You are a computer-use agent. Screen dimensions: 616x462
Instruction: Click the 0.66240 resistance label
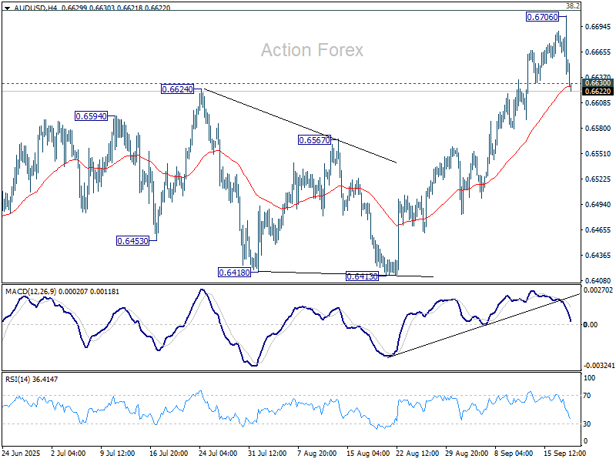pyautogui.click(x=176, y=90)
